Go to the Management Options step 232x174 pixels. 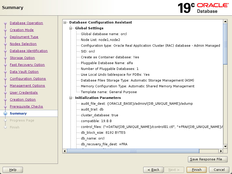pos(27,86)
